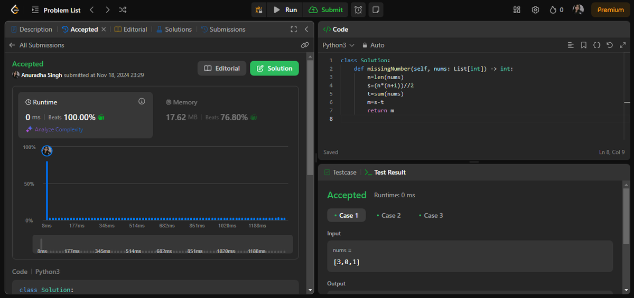Click the Editorial button beside Solution
The height and width of the screenshot is (298, 634).
coord(222,68)
